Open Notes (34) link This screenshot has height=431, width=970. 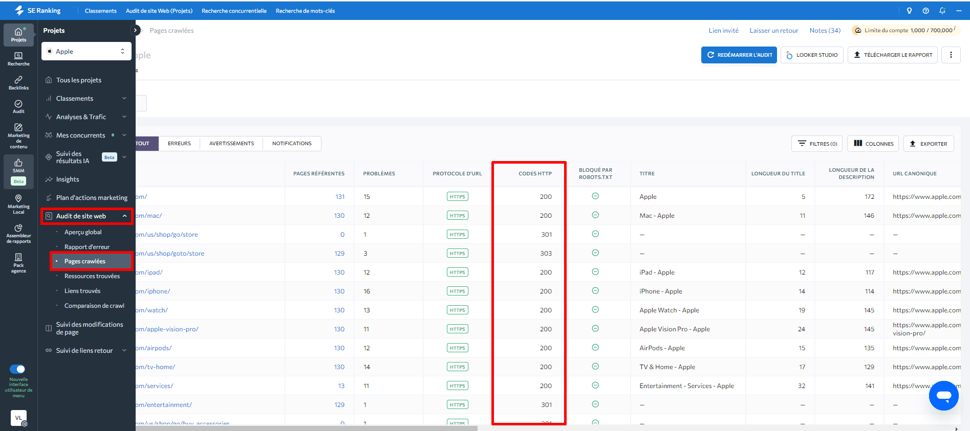(x=825, y=30)
